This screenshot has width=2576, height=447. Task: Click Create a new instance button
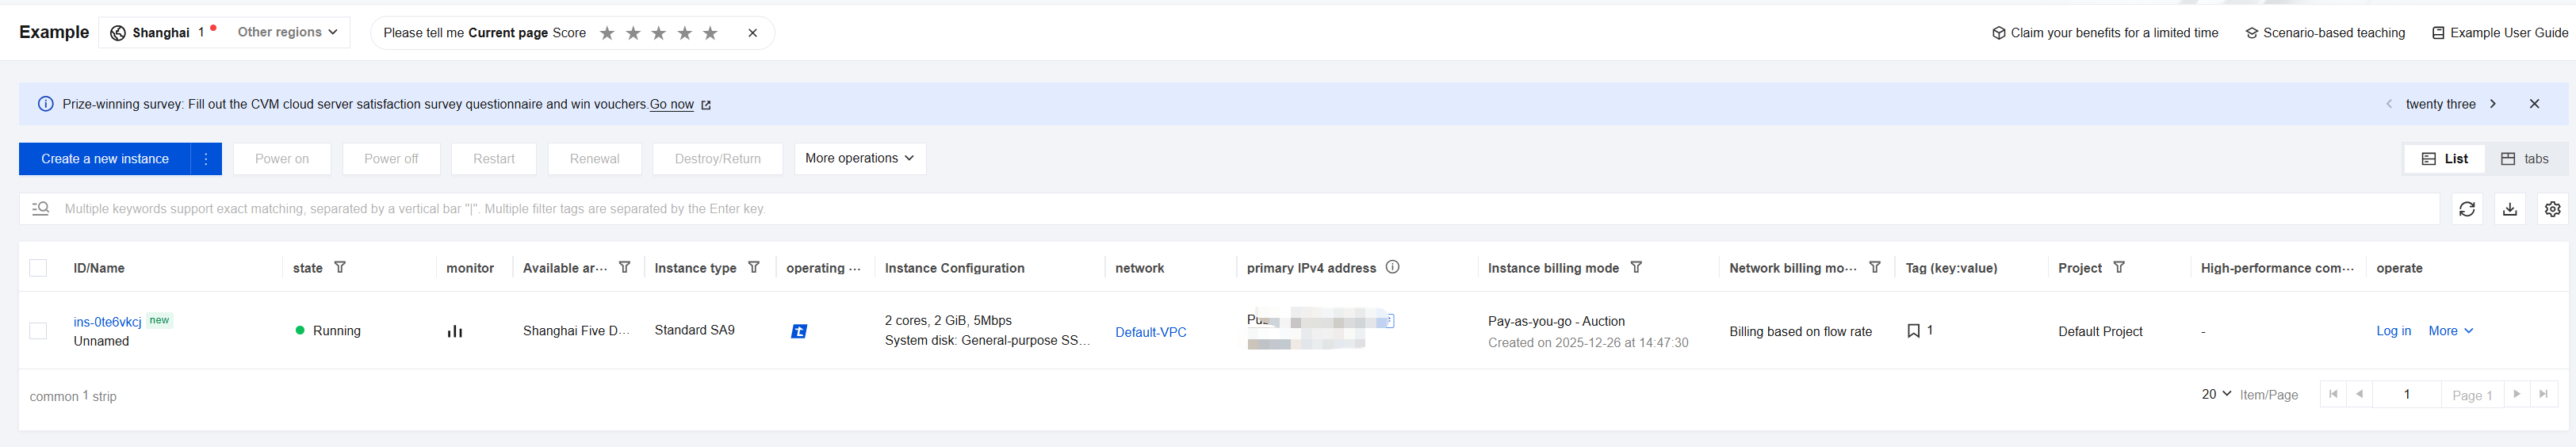(105, 159)
